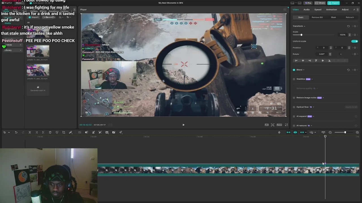Crop the selected clip
Screen dimensions: 362x203
pos(64,132)
